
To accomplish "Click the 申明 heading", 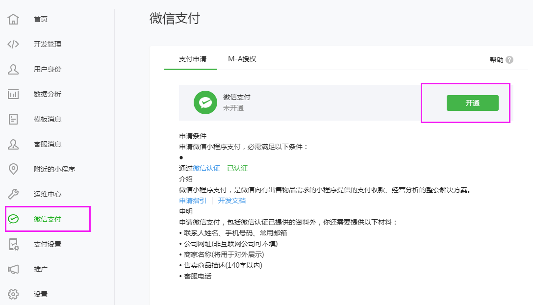I will [186, 211].
